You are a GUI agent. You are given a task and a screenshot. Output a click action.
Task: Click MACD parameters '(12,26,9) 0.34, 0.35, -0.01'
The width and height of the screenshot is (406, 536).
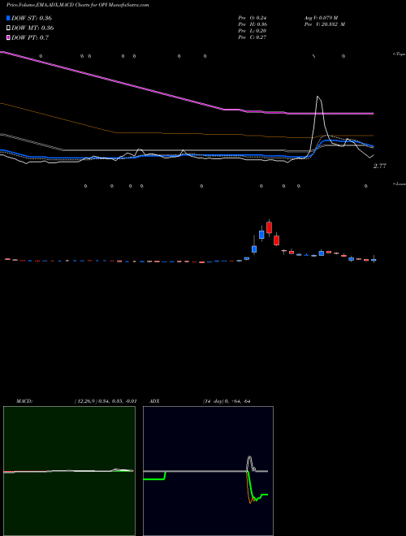coord(106,401)
